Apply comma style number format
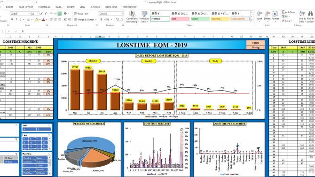The image size is (315, 177). point(111,19)
